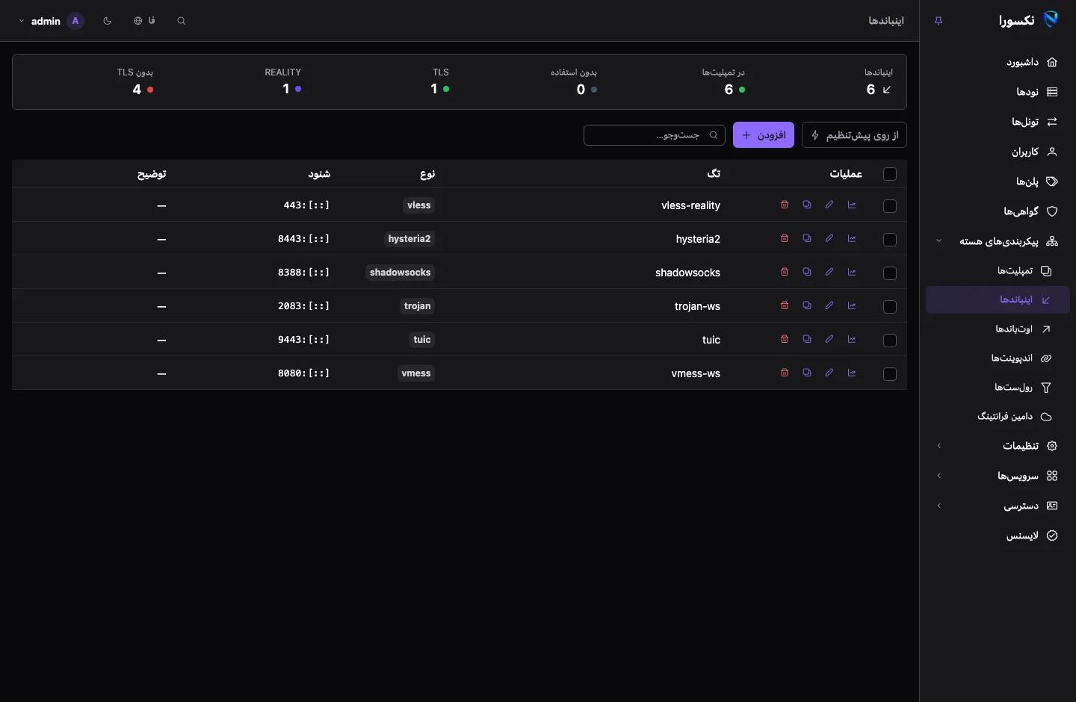Tick the shadowsocks row checkbox

890,273
